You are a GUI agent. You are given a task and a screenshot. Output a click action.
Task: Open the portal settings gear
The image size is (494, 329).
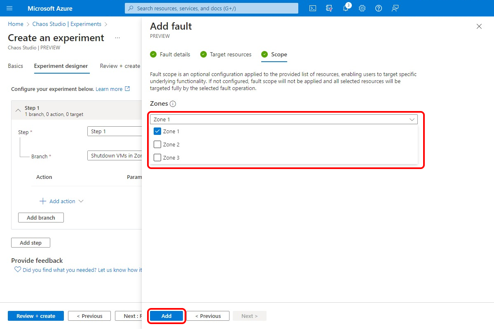[362, 8]
